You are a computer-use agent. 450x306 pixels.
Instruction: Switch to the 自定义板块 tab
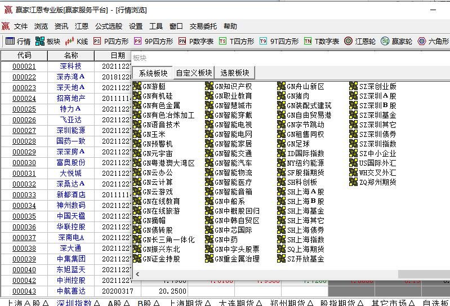tap(194, 73)
